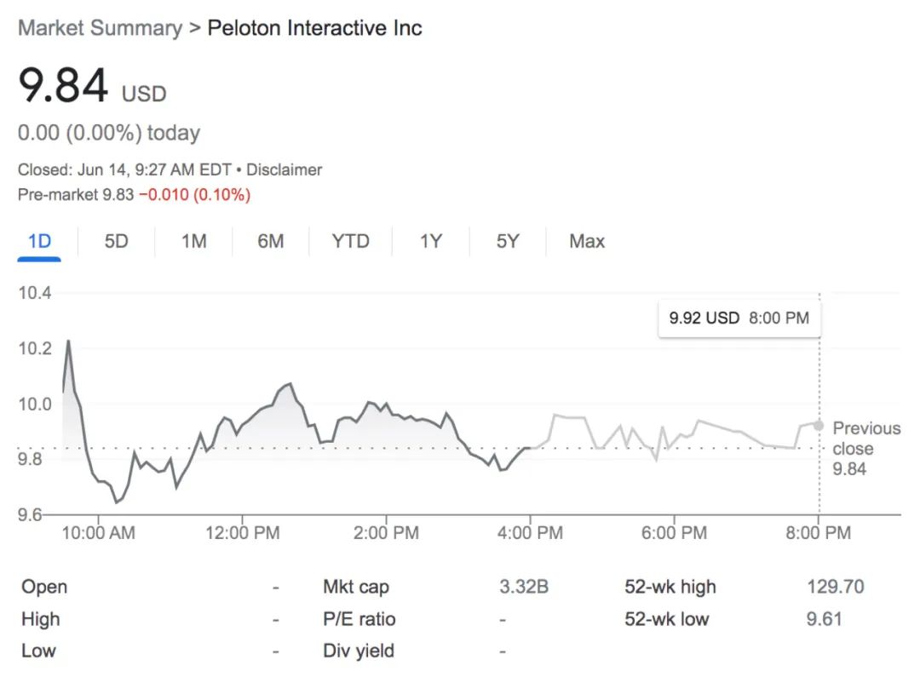This screenshot has height=677, width=920.
Task: Open the 5Y time range
Action: (x=508, y=241)
